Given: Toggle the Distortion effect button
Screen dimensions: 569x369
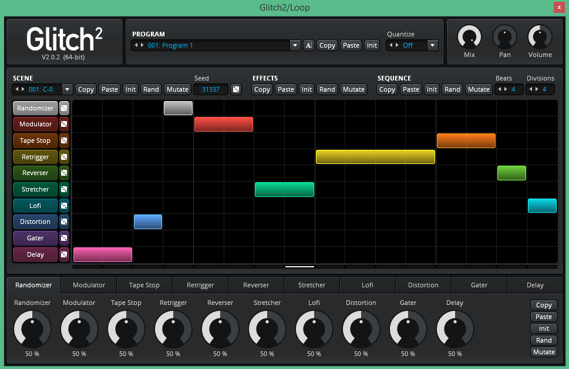Looking at the screenshot, I should tap(35, 222).
